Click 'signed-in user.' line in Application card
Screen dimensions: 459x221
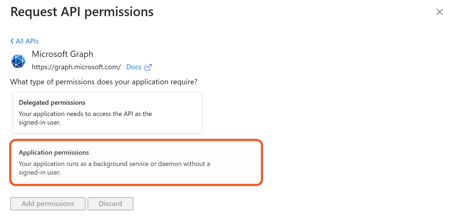[x=40, y=172]
